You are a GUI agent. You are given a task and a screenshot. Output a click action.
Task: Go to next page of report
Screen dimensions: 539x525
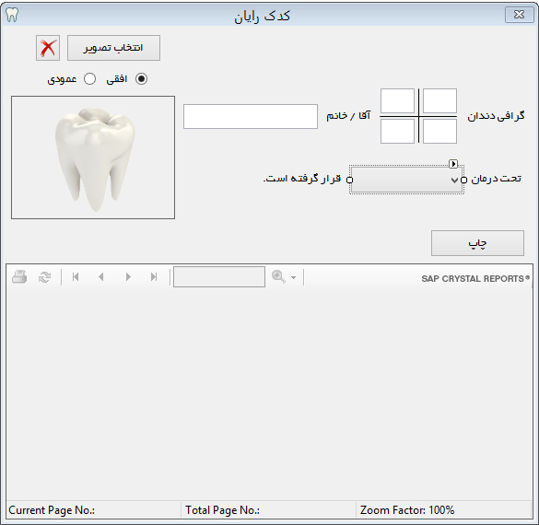pos(128,277)
